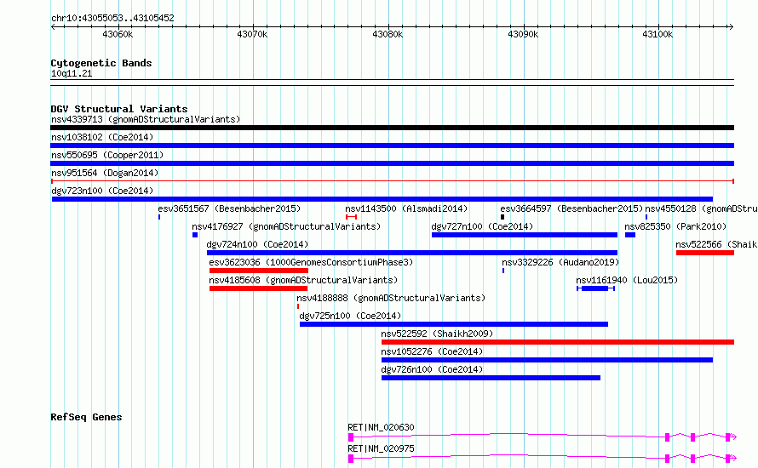Click the esv3664597 (Besenbacher2015) label
758x468 pixels.
click(571, 208)
